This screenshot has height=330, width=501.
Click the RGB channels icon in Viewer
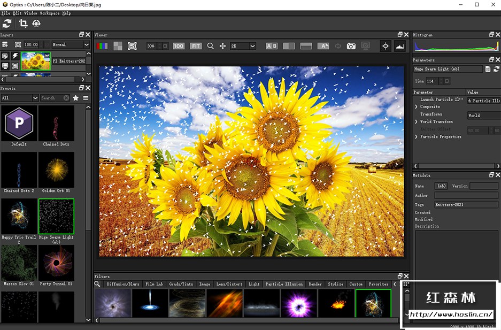click(x=102, y=46)
